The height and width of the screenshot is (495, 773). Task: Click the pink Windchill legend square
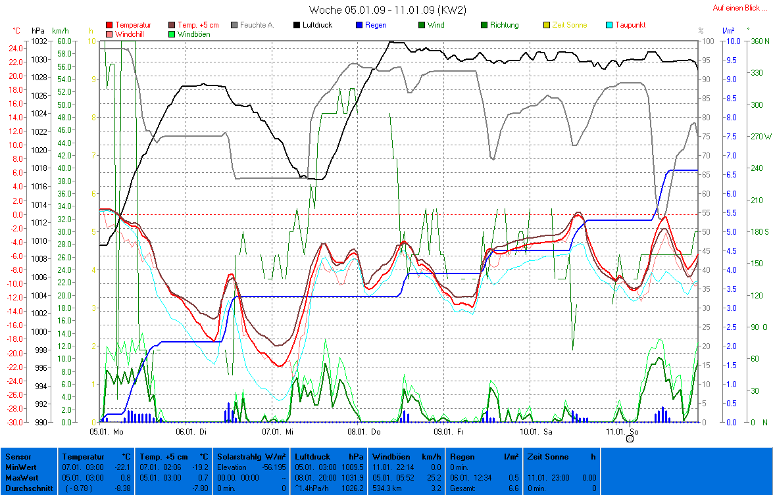click(109, 34)
